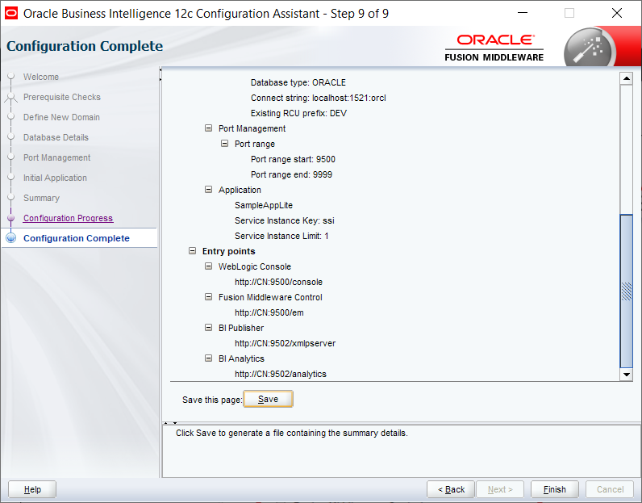Collapse the Port range tree node
The width and height of the screenshot is (642, 503).
pyautogui.click(x=224, y=144)
